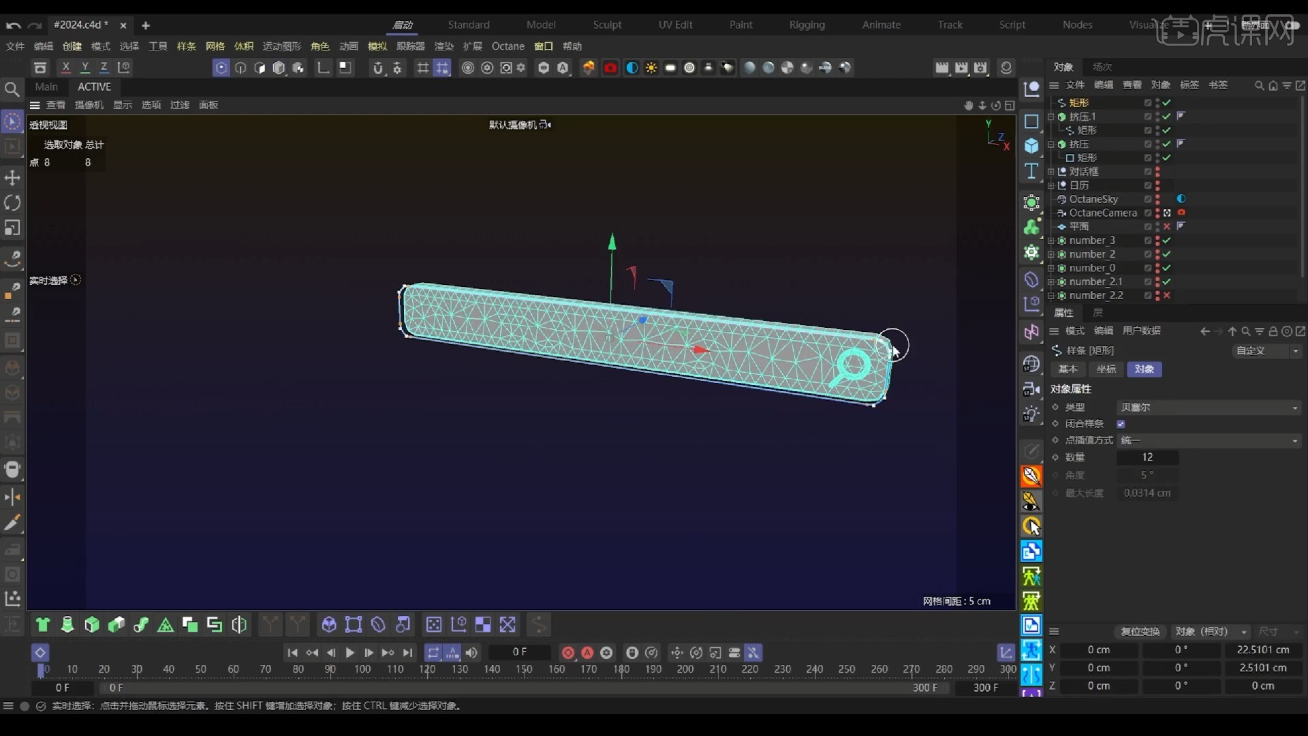Select the Cube primitive icon in object palette

coord(1031,146)
